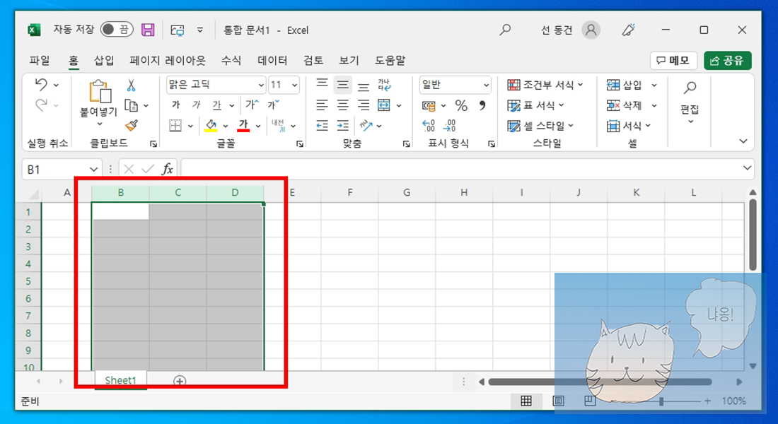The width and height of the screenshot is (778, 424).
Task: Open Review (검토) tab
Action: [x=313, y=61]
